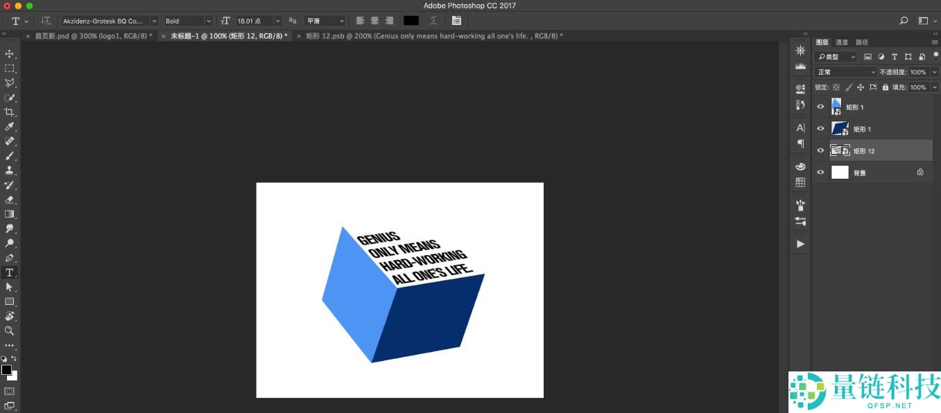Click the center text alignment icon
The height and width of the screenshot is (413, 941).
pyautogui.click(x=374, y=21)
